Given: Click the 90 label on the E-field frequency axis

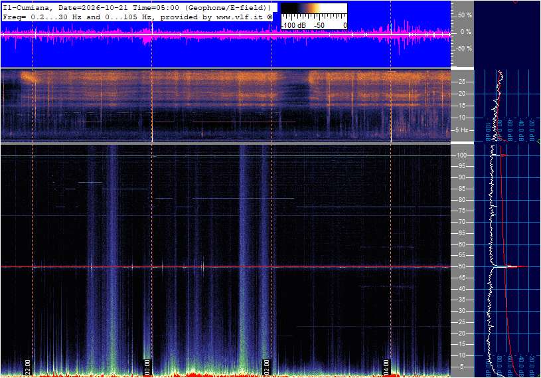Looking at the screenshot, I should [462, 177].
